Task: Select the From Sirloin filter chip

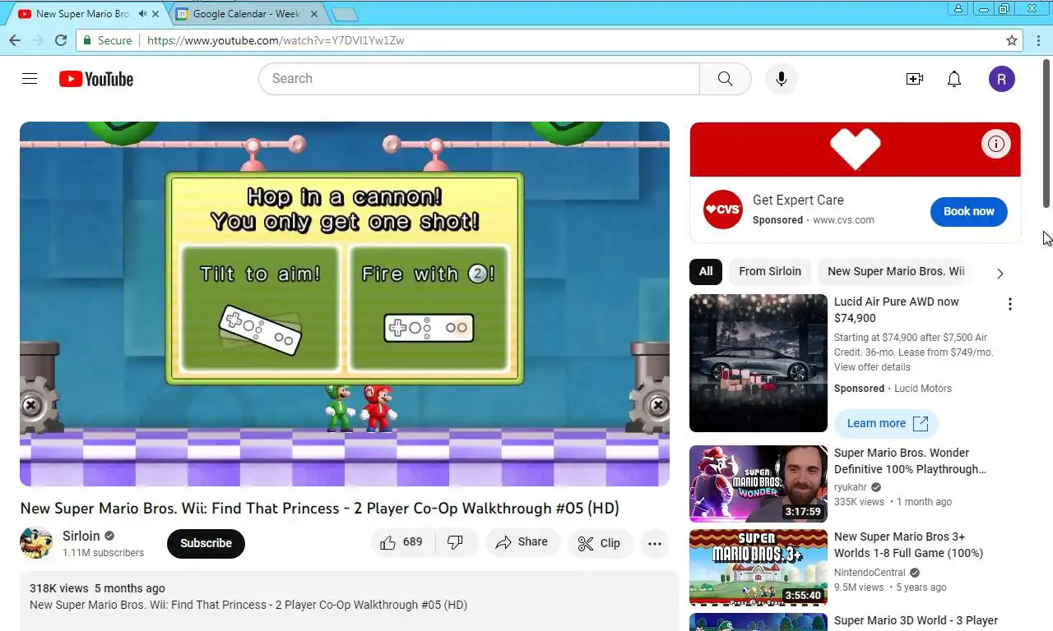Action: click(770, 271)
